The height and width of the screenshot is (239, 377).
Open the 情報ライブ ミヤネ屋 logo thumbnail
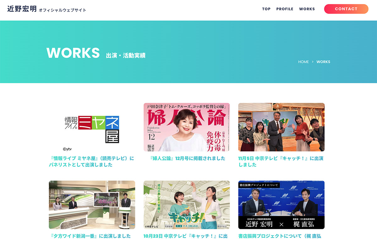(92, 127)
